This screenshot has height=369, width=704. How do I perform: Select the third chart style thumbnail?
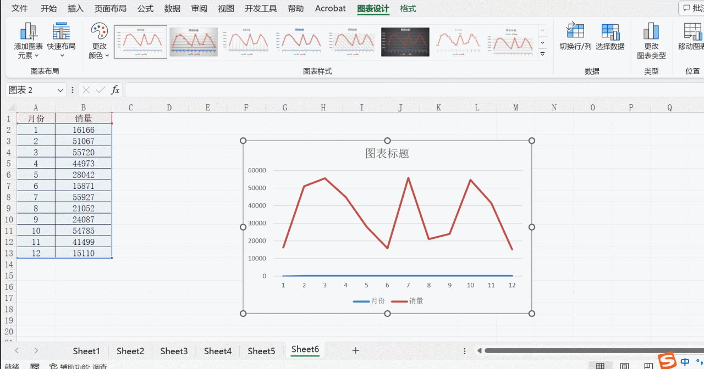point(246,42)
